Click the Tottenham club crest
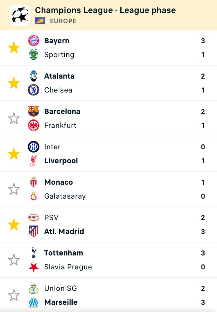 point(33,253)
